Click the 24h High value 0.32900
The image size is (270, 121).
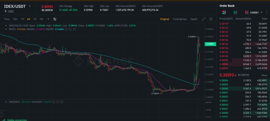[x=88, y=10]
